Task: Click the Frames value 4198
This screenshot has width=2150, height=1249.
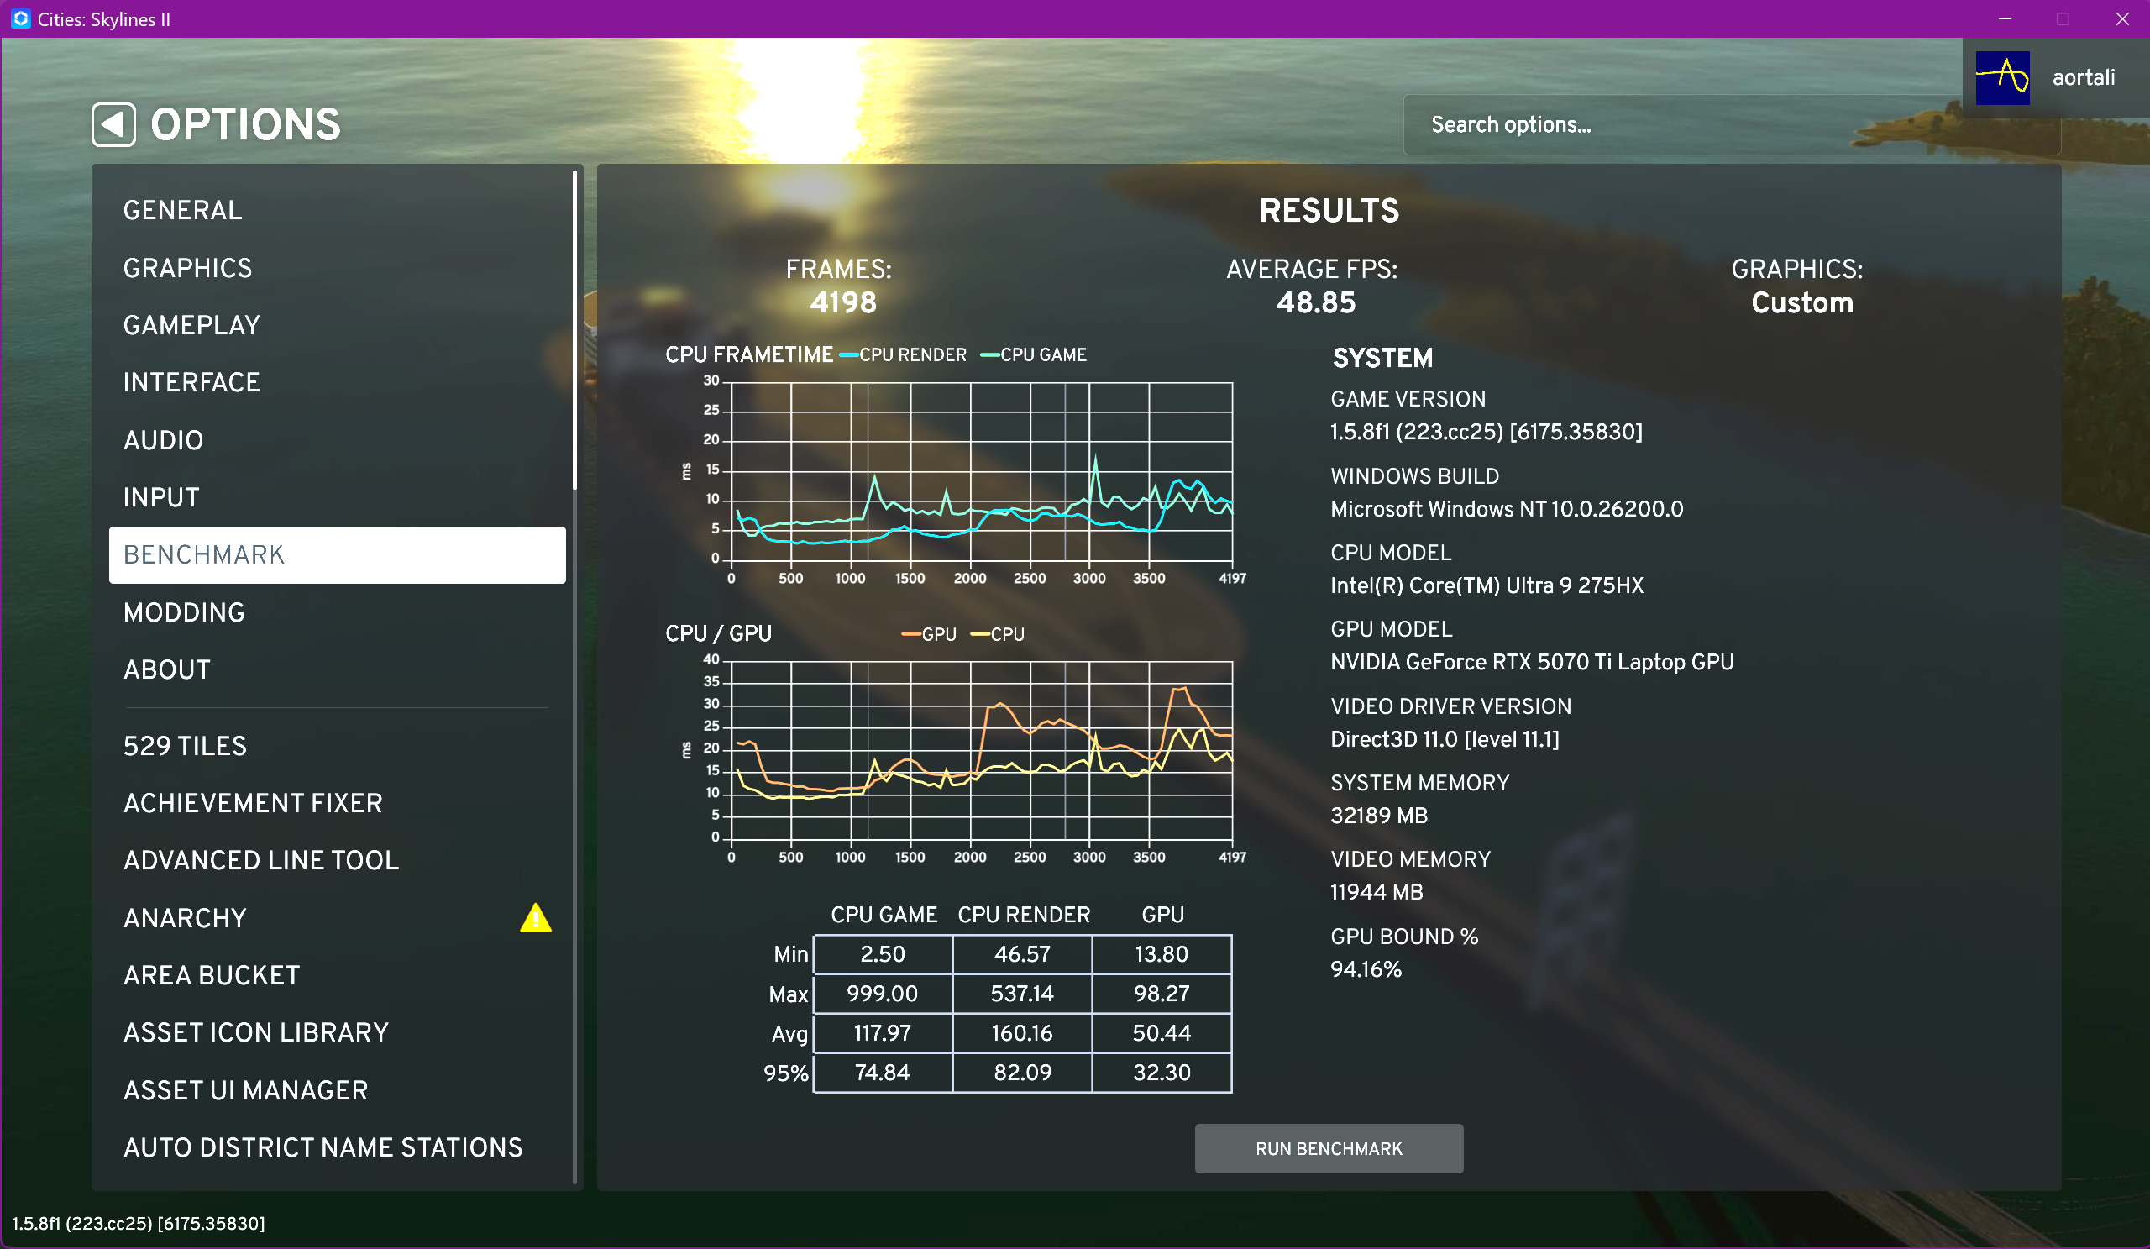Action: [x=843, y=303]
